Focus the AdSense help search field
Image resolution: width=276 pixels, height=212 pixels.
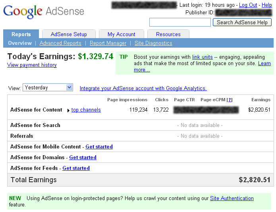tap(180, 22)
